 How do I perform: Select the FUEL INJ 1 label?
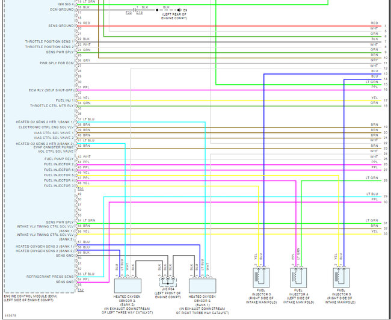pos(65,100)
